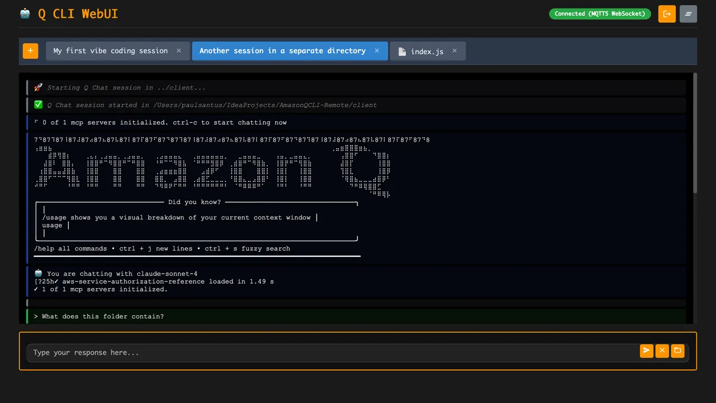Click the /usage visual breakdown tip text

176,218
